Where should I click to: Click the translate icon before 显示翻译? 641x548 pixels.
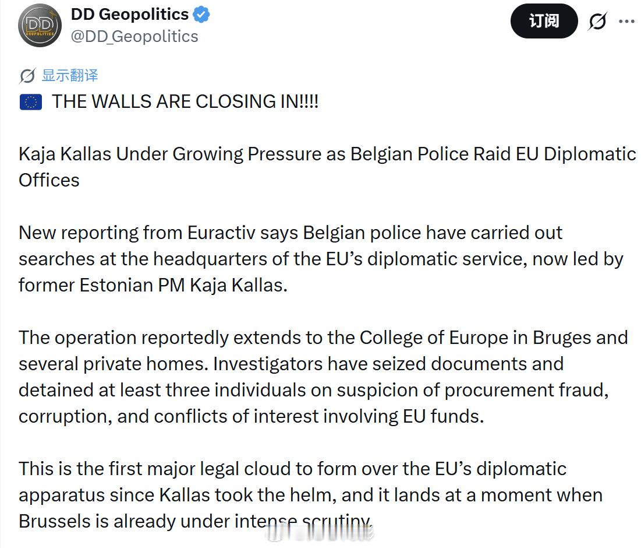27,76
